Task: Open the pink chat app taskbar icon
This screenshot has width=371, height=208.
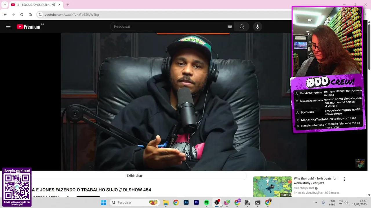Action: click(x=227, y=203)
